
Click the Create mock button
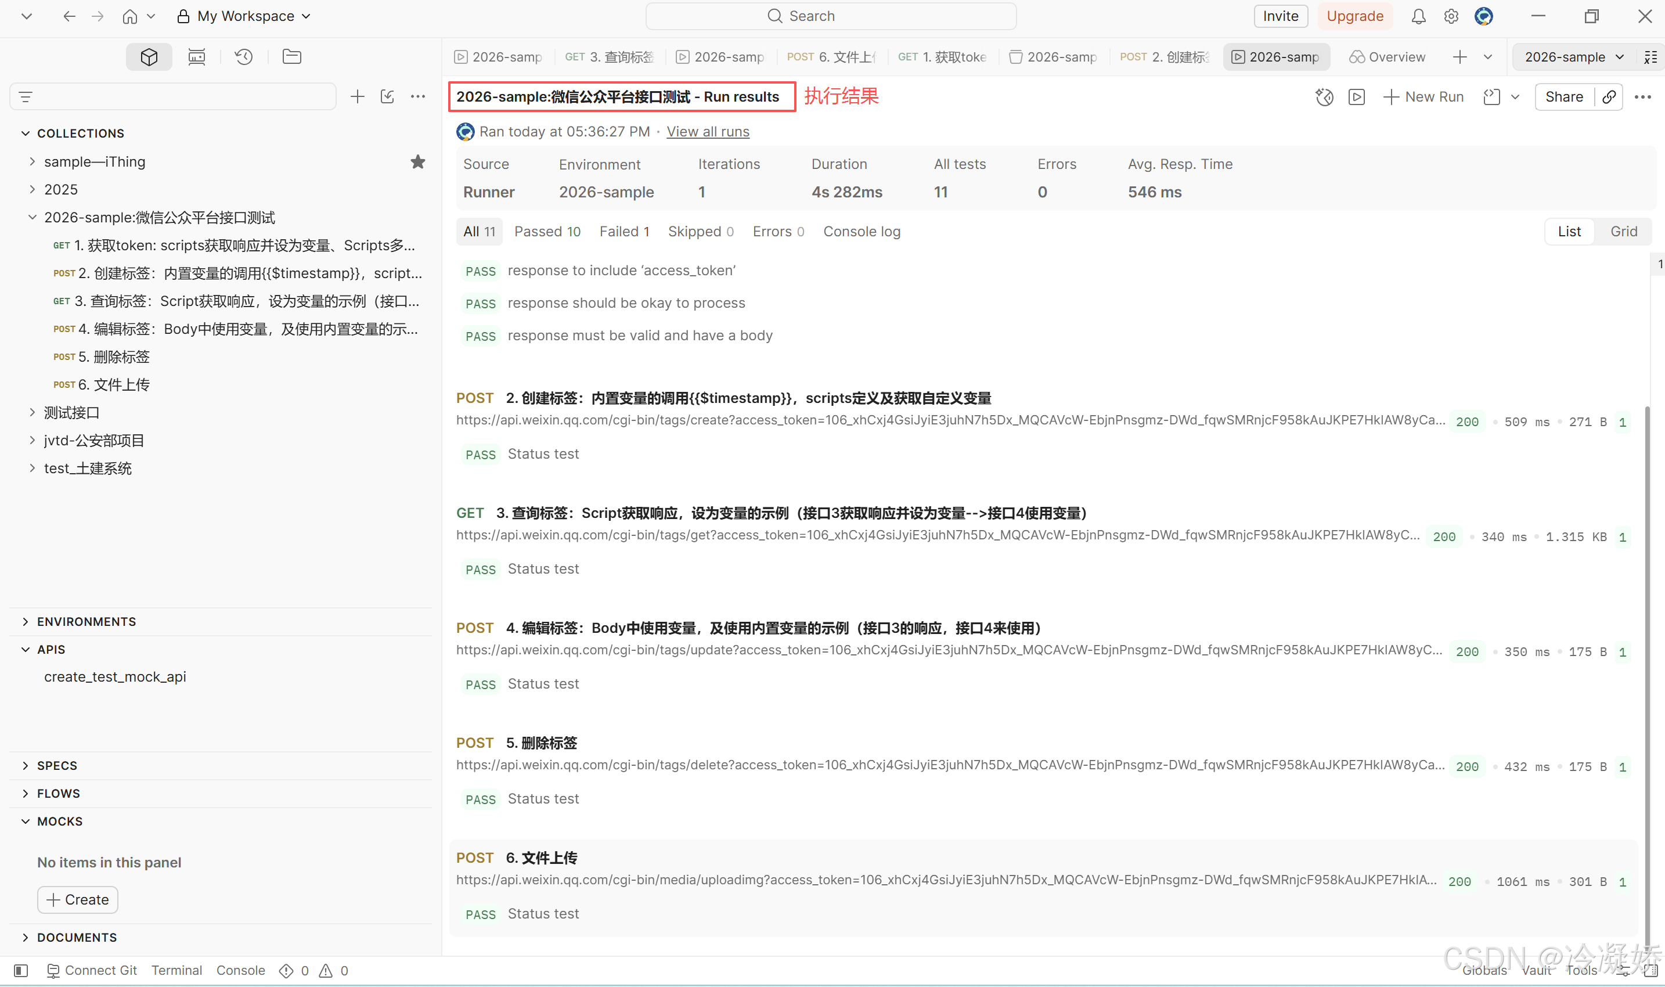[x=78, y=900]
